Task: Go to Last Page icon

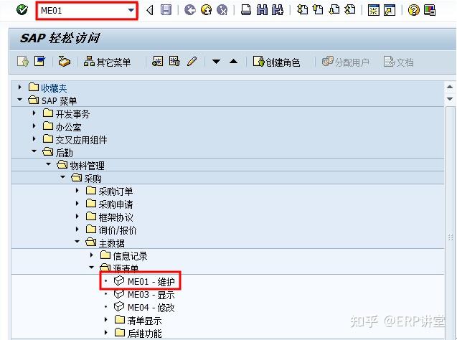Action: [350, 10]
